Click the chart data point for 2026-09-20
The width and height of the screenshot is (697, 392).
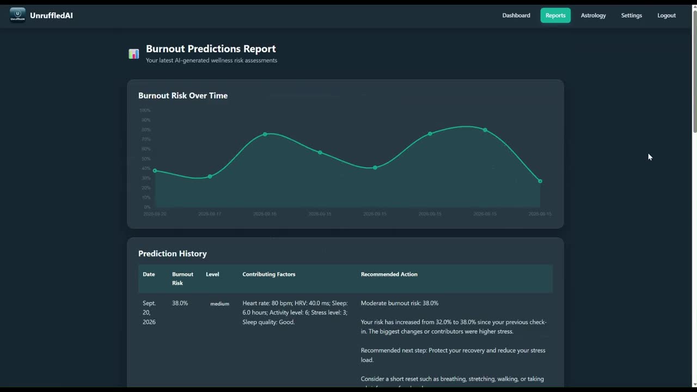point(155,170)
